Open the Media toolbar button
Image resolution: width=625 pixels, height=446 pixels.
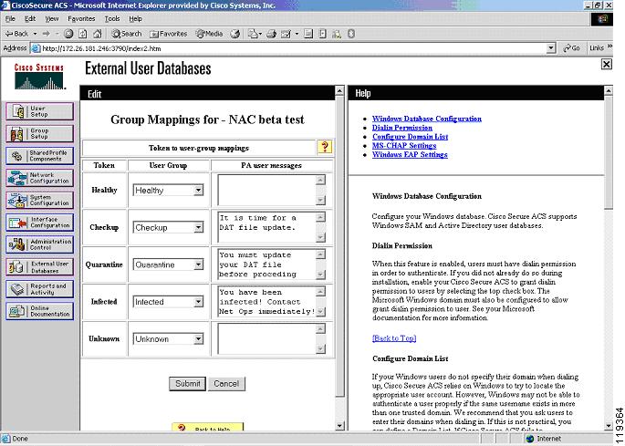coord(209,34)
